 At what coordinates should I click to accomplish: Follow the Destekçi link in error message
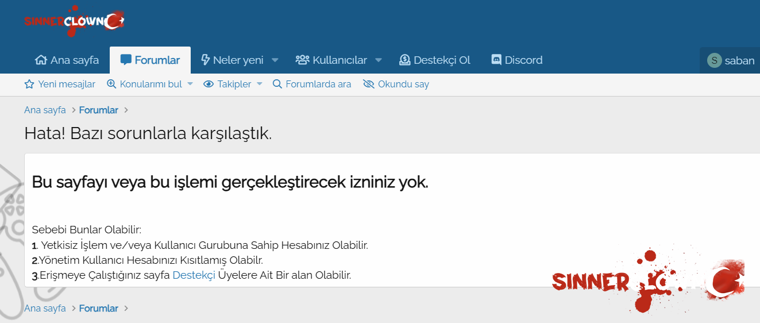click(x=194, y=275)
